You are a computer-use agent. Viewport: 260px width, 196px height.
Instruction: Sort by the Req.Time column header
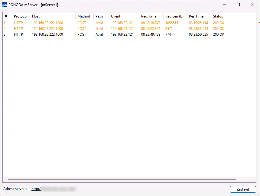click(x=149, y=16)
